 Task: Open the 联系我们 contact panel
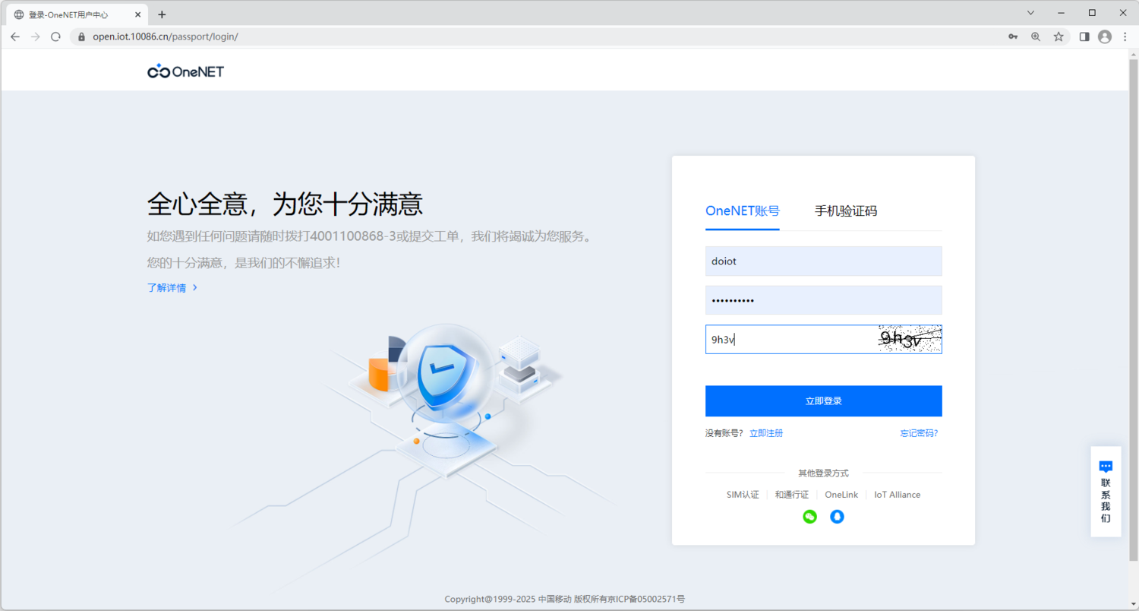coord(1106,492)
